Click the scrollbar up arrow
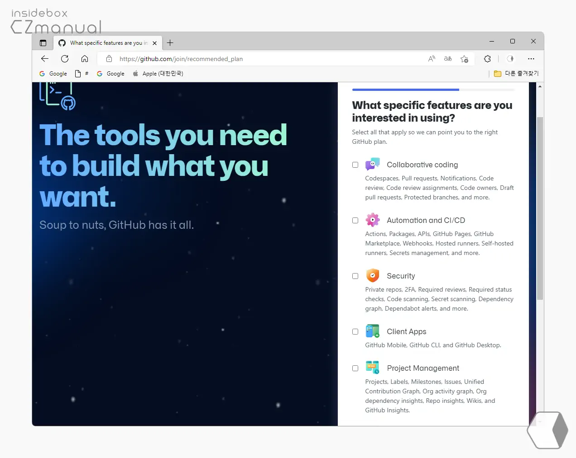 pyautogui.click(x=540, y=86)
